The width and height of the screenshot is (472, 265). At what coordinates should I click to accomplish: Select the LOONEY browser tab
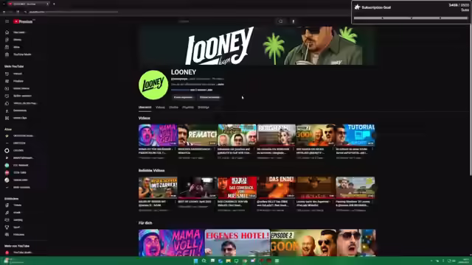(x=28, y=4)
